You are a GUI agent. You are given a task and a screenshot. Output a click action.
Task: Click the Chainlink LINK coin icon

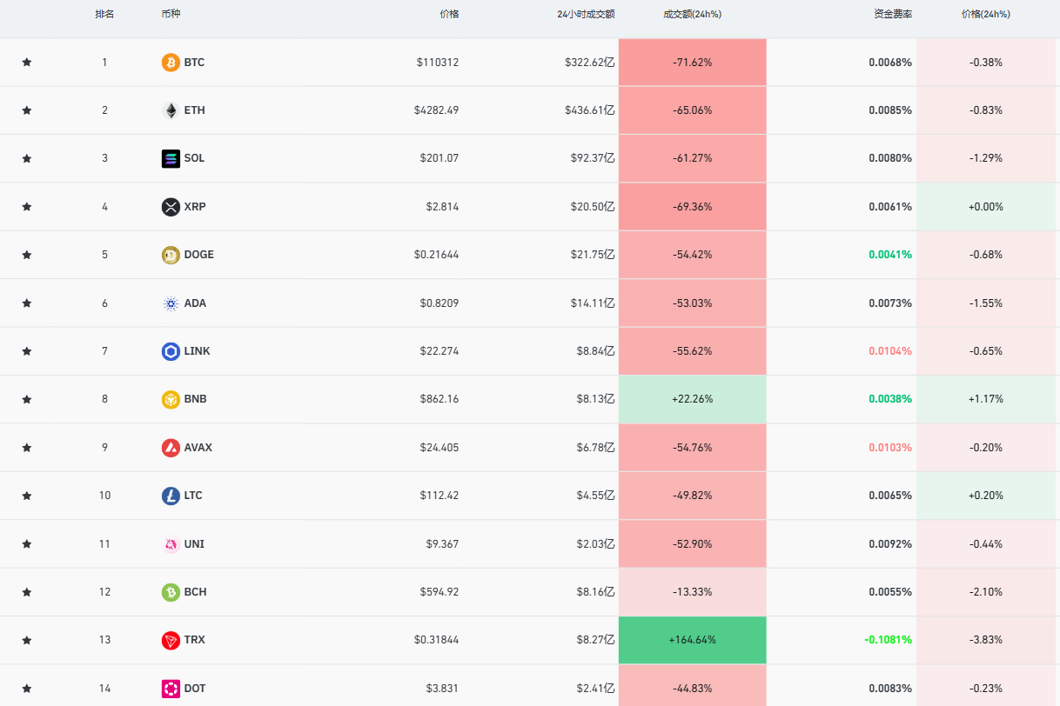point(171,351)
